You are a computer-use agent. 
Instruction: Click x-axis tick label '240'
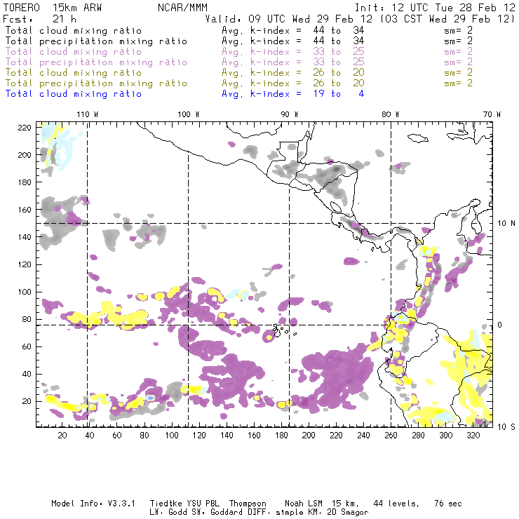pos(363,436)
